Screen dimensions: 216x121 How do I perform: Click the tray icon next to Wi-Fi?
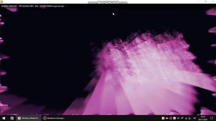click(x=190, y=118)
